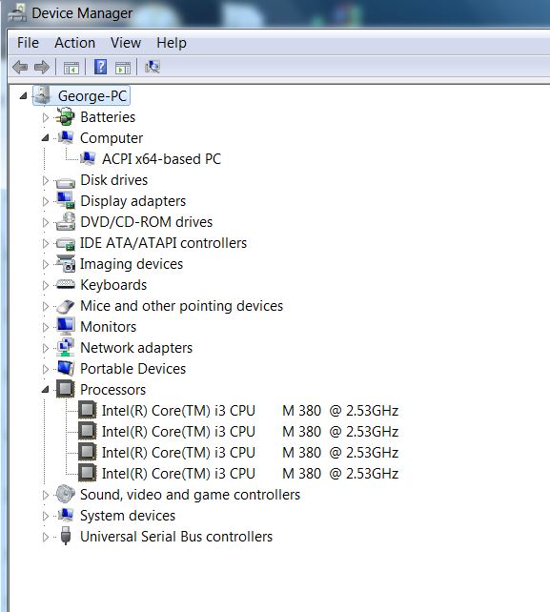The height and width of the screenshot is (612, 550).
Task: Click the blue Help question mark icon
Action: (x=100, y=67)
